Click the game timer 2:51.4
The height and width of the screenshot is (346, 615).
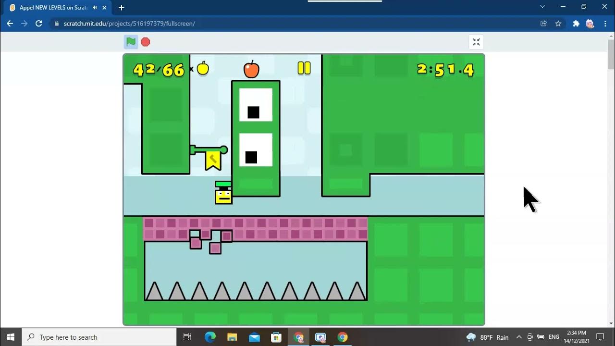click(445, 70)
